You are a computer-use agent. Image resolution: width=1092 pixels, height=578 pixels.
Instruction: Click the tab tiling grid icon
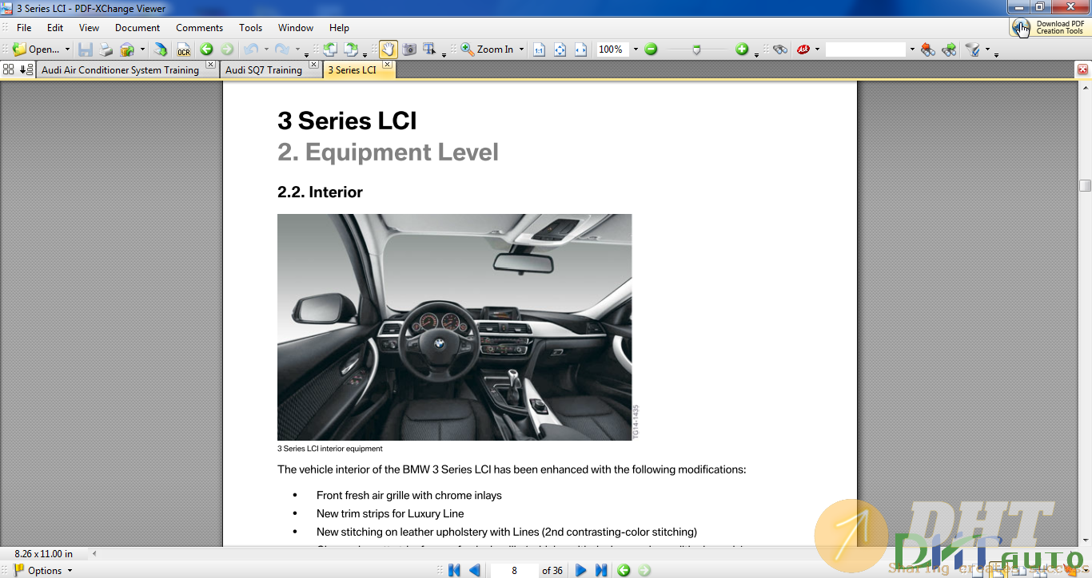click(x=9, y=69)
